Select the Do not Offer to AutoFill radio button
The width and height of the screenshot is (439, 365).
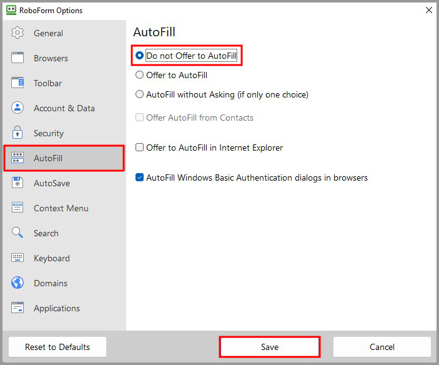point(140,56)
